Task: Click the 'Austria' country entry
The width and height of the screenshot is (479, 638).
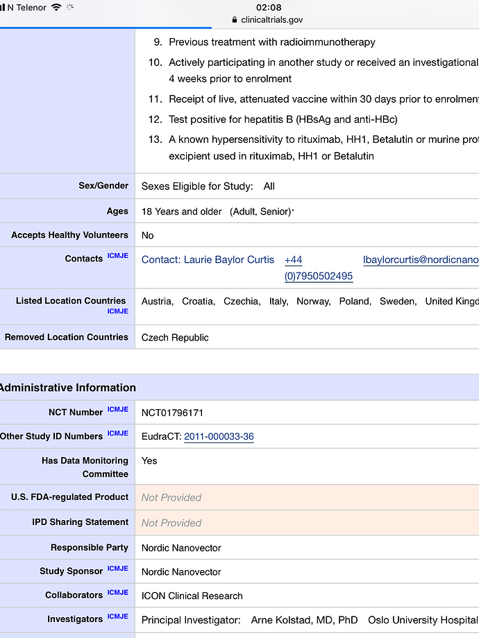Action: pos(157,301)
